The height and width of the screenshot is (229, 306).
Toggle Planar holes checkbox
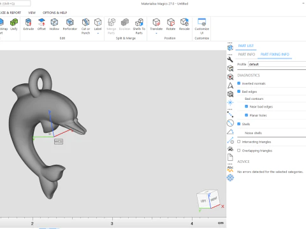(246, 115)
